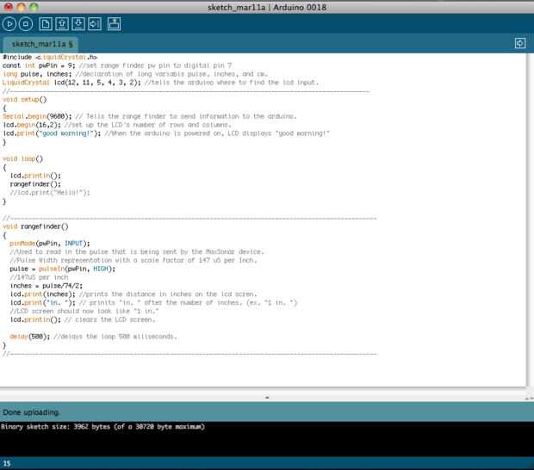Screen dimensions: 534x470
Task: Click the commented lcd.print("Hello!") line
Action: pyautogui.click(x=50, y=193)
